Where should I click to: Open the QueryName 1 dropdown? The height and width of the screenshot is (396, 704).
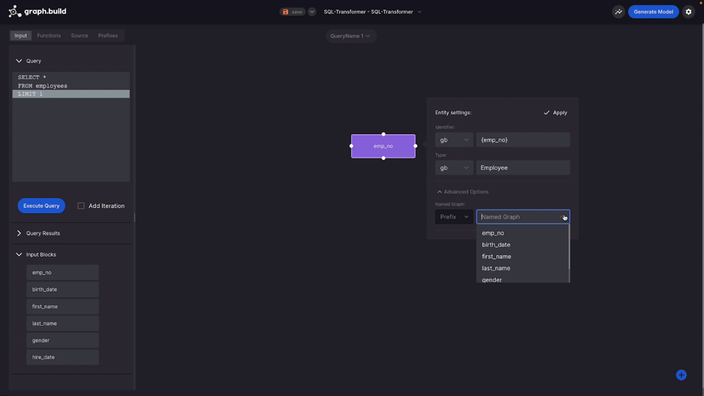click(351, 36)
